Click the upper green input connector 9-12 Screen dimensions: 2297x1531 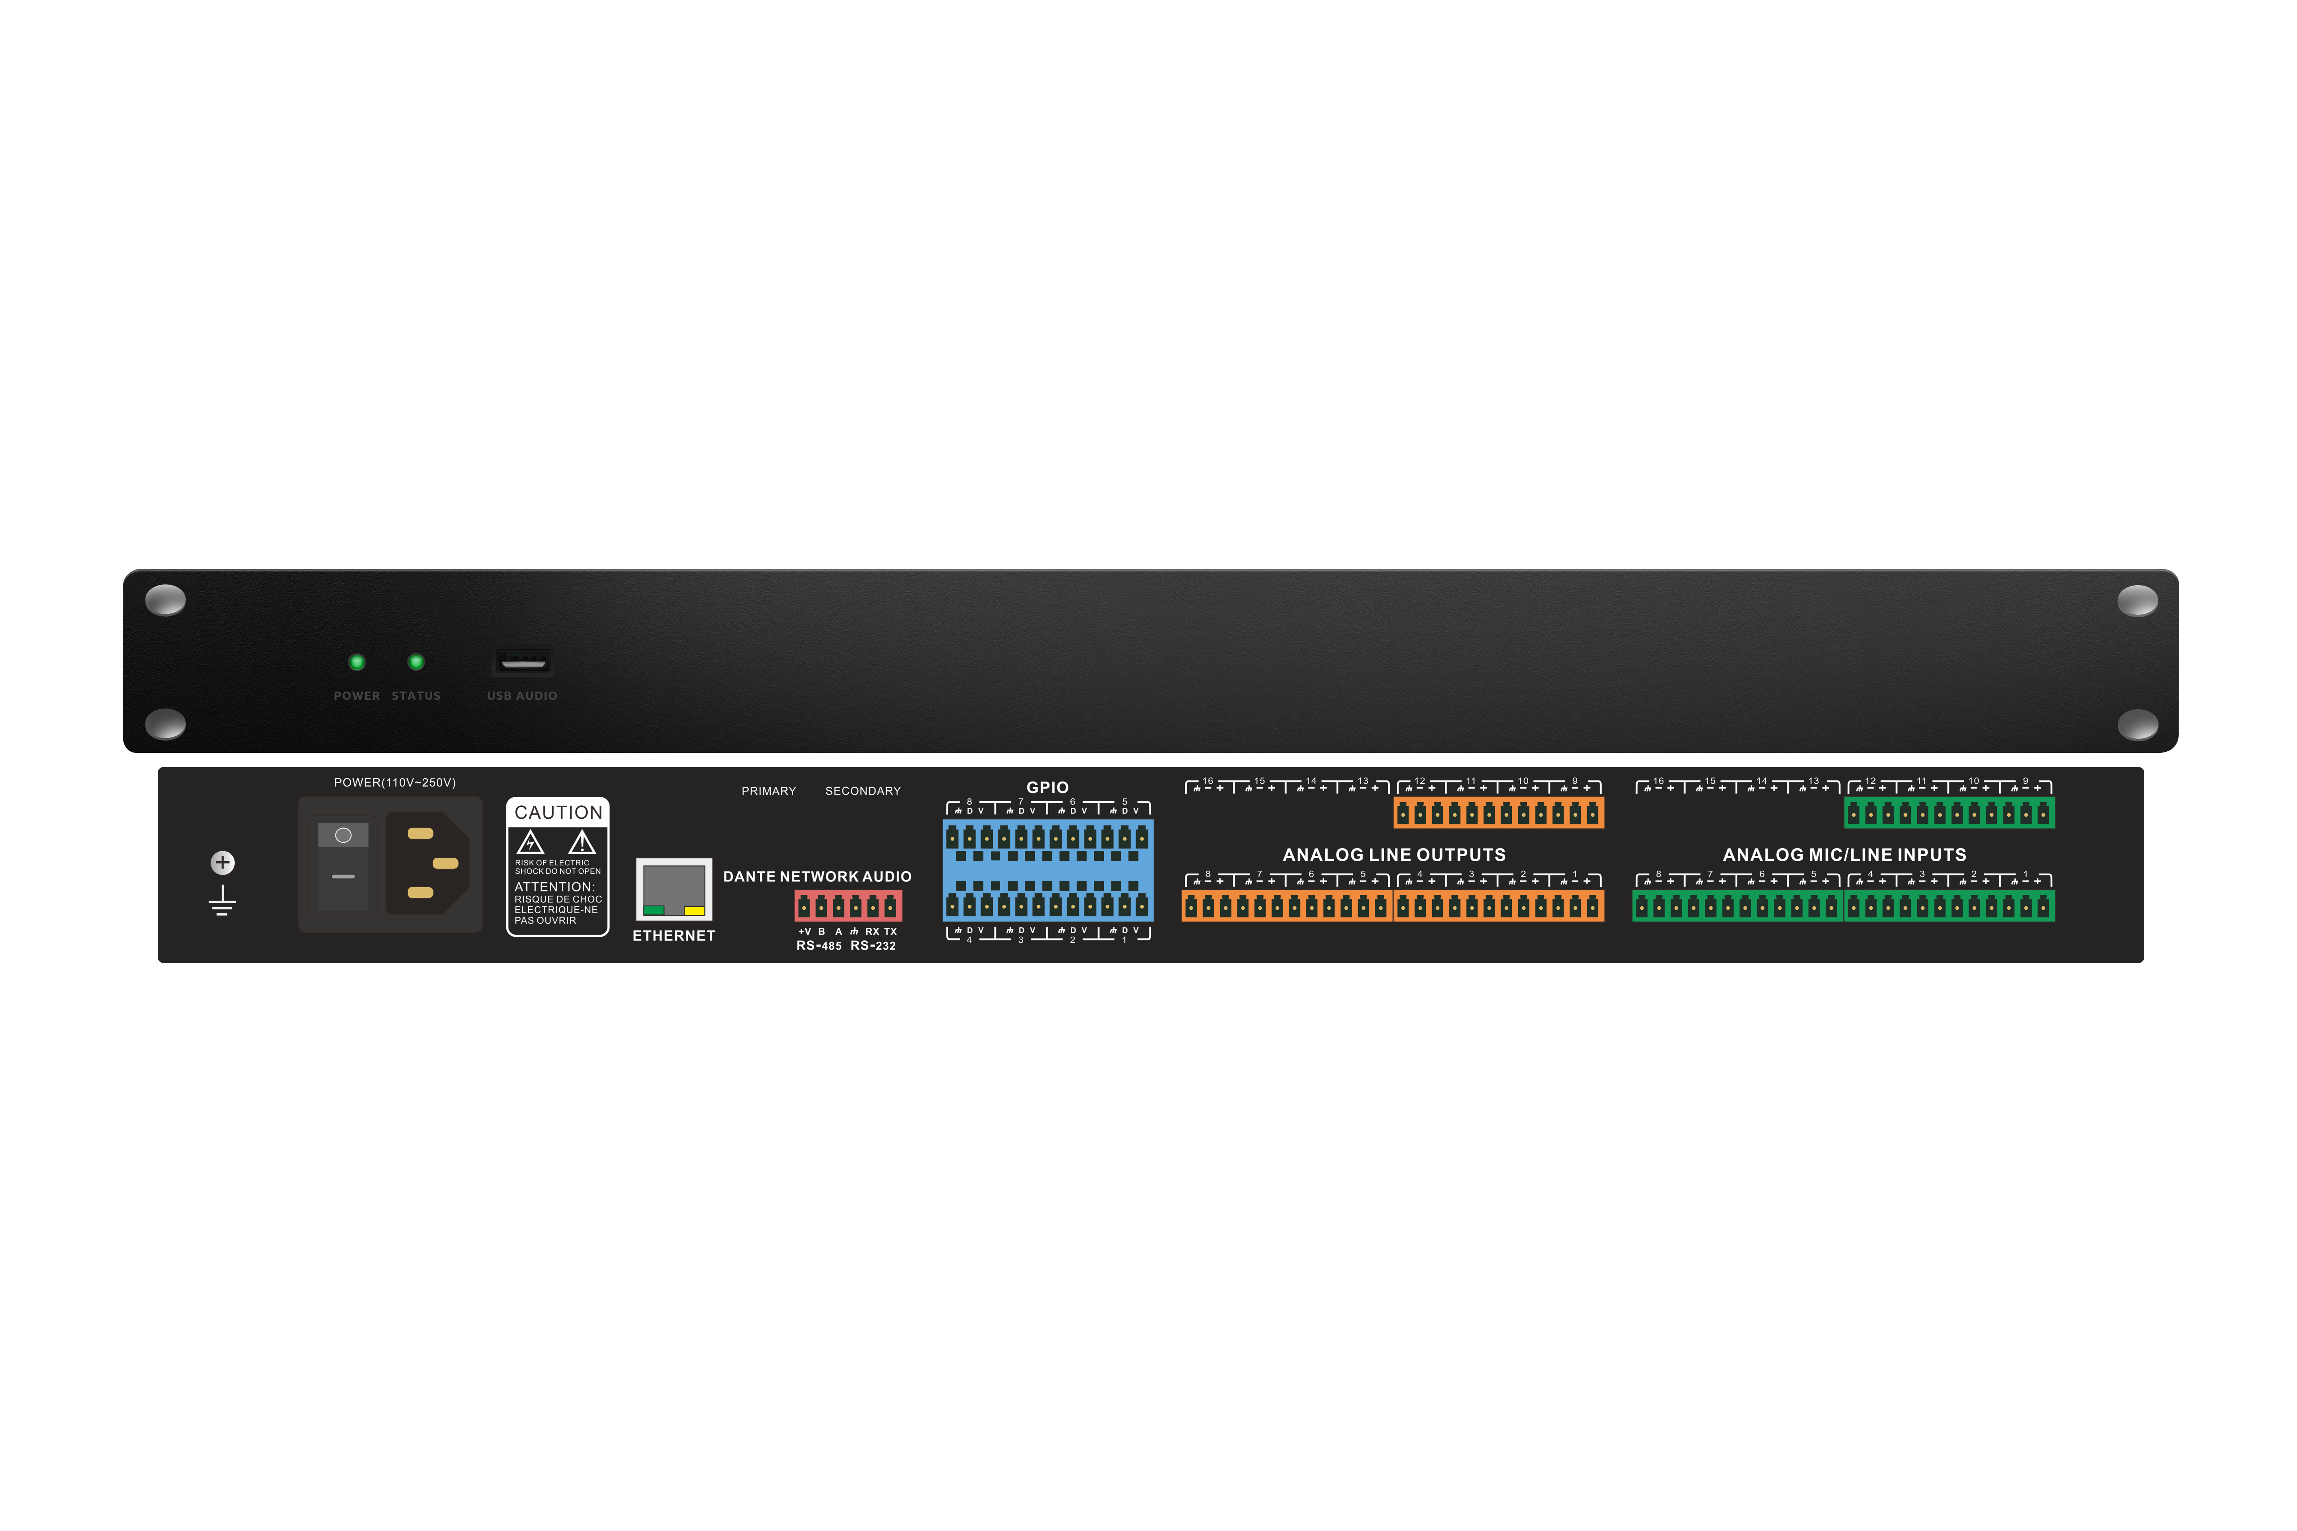(x=1949, y=812)
